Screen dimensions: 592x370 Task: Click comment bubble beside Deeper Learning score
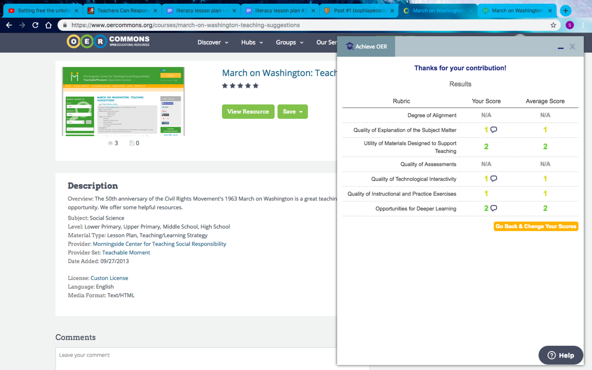click(494, 208)
